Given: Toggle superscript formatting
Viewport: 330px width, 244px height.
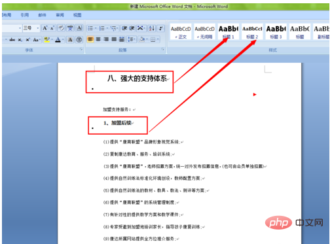Looking at the screenshot, I should pos(27,40).
